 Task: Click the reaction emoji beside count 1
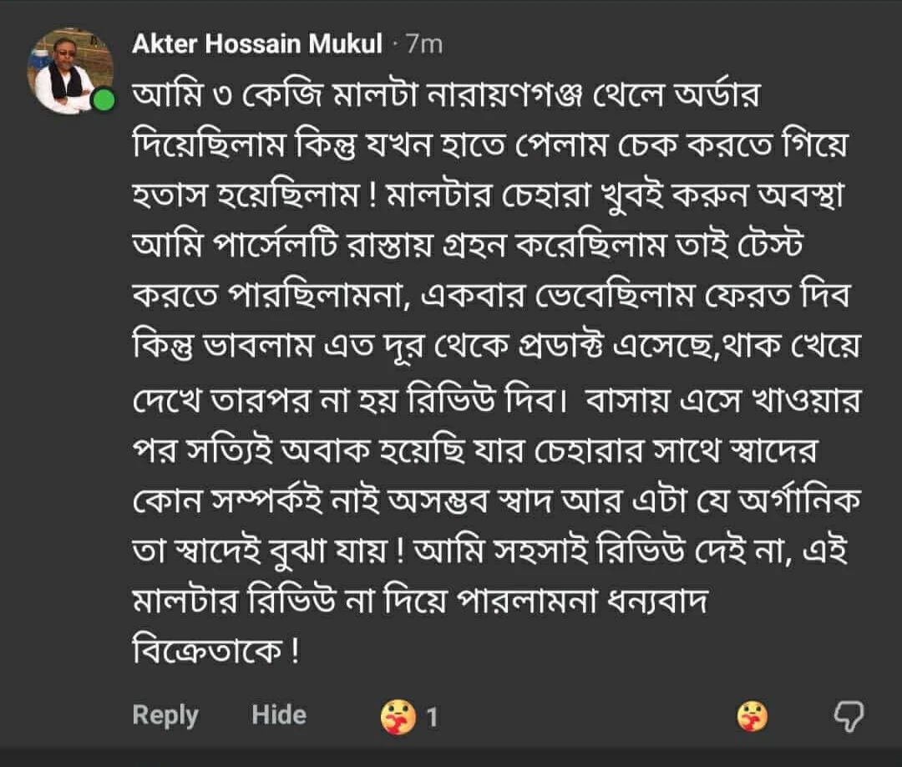[x=398, y=718]
